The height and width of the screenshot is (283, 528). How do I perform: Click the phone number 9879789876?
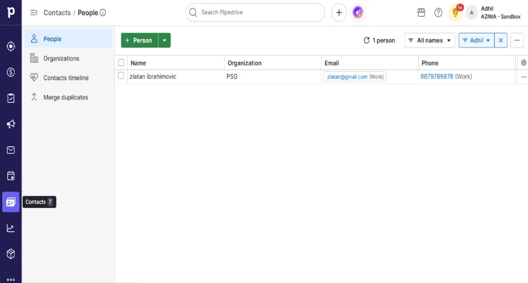click(437, 77)
